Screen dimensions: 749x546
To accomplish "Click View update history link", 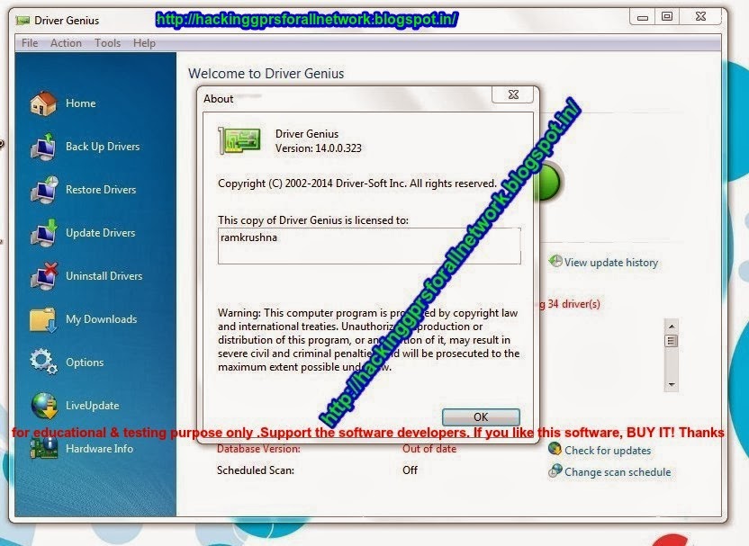I will (611, 263).
